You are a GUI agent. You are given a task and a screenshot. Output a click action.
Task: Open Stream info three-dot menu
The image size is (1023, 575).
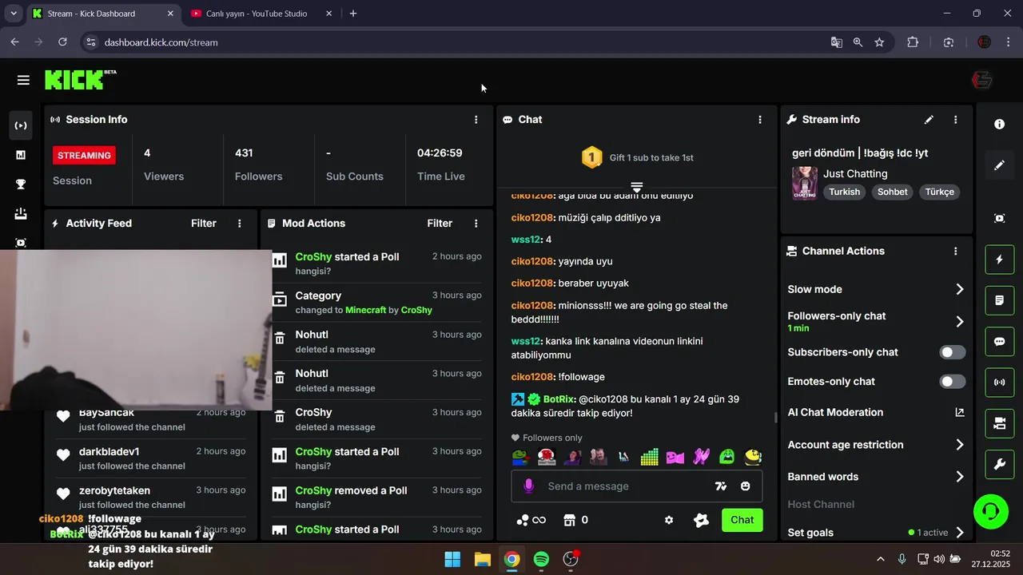[956, 120]
